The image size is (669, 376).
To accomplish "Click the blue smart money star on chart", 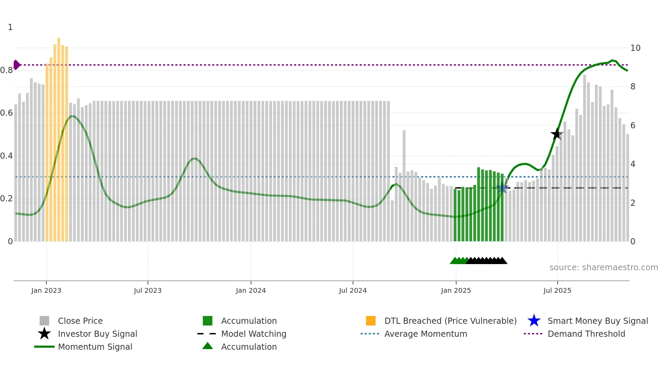I will [502, 188].
